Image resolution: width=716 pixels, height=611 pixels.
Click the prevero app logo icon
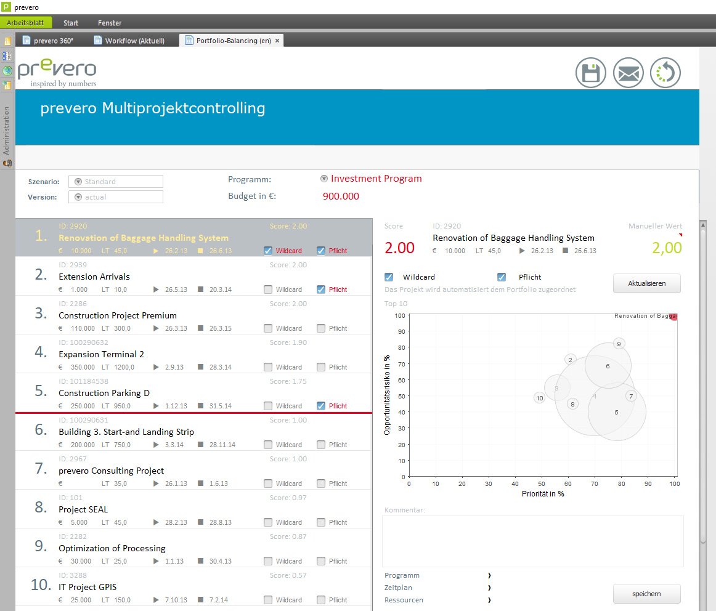(x=6, y=7)
